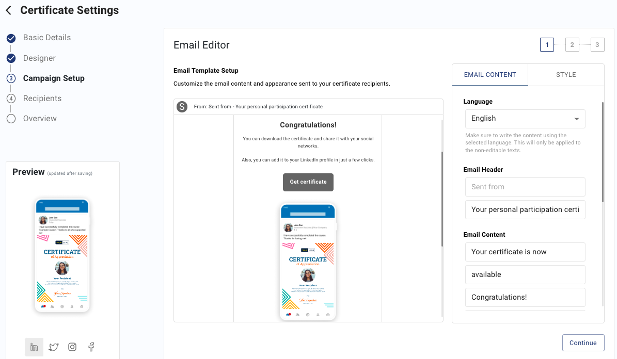The width and height of the screenshot is (617, 359).
Task: Jump to email editor step 3
Action: pyautogui.click(x=597, y=45)
